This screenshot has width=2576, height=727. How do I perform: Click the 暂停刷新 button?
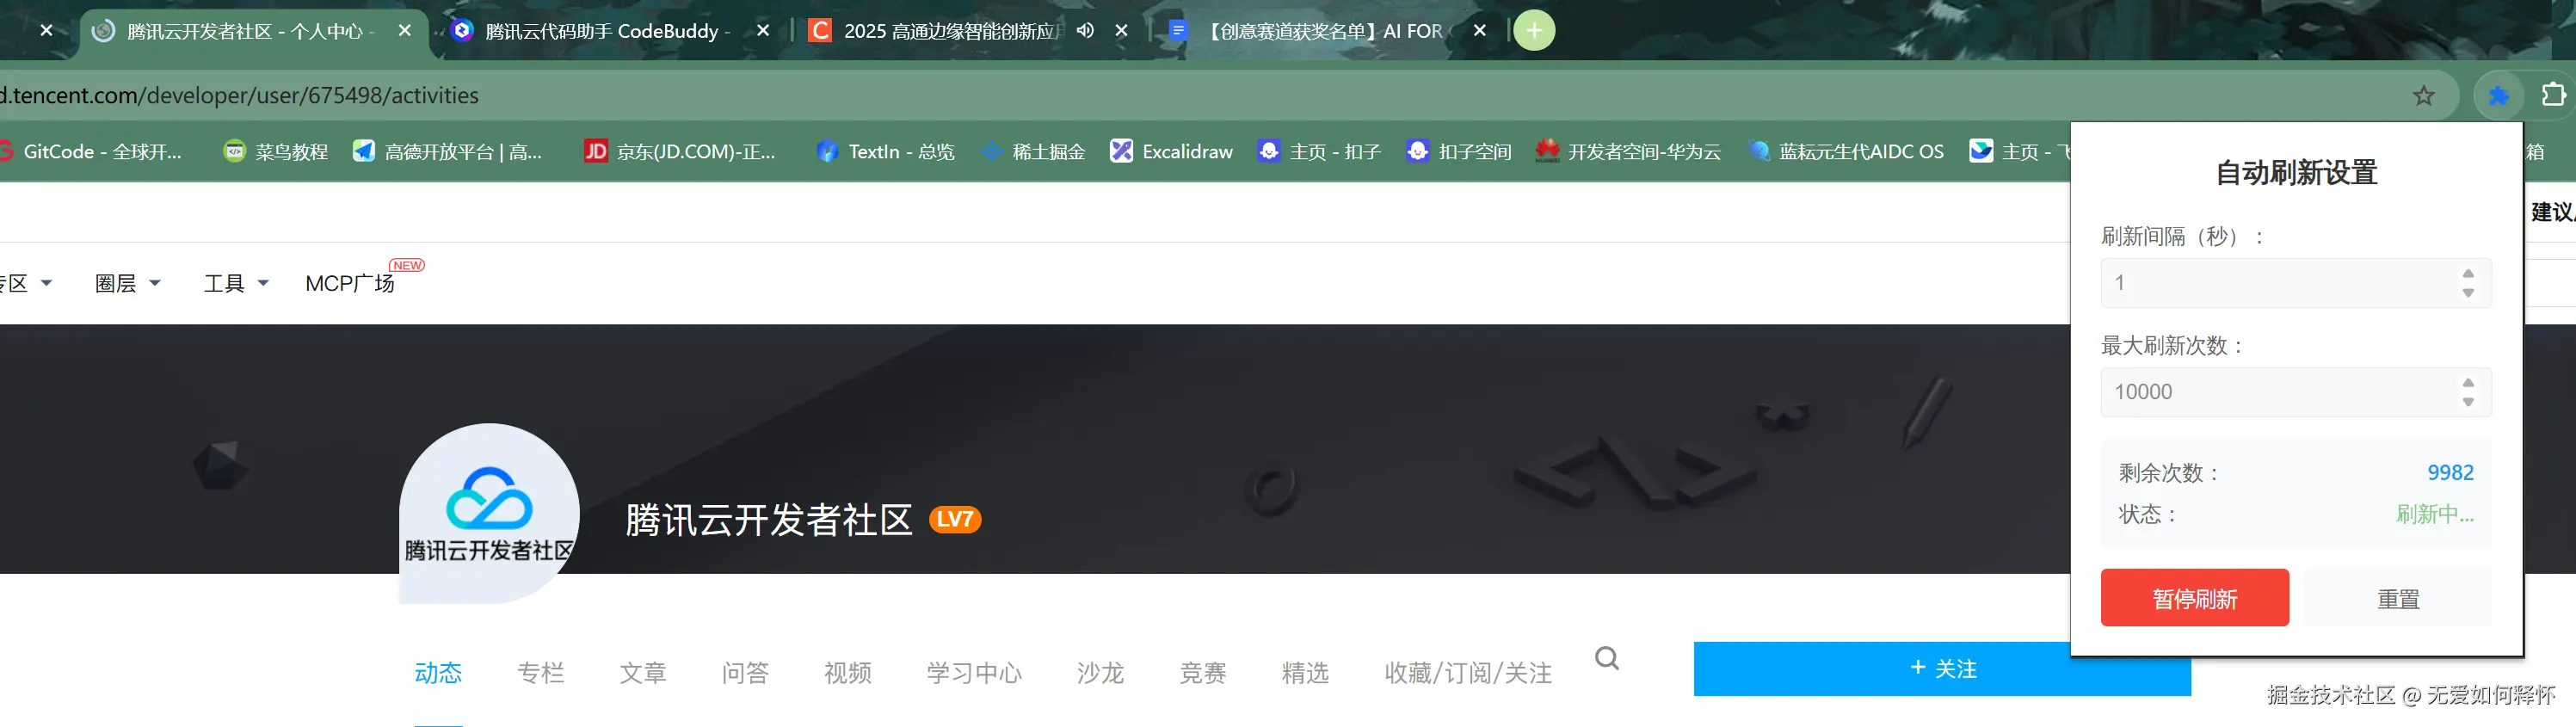point(2194,598)
